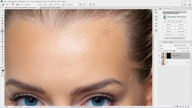Toggle pressure for opacity icon
This screenshot has height=108, width=192.
[50, 4]
